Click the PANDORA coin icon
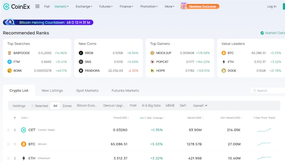 81,71
